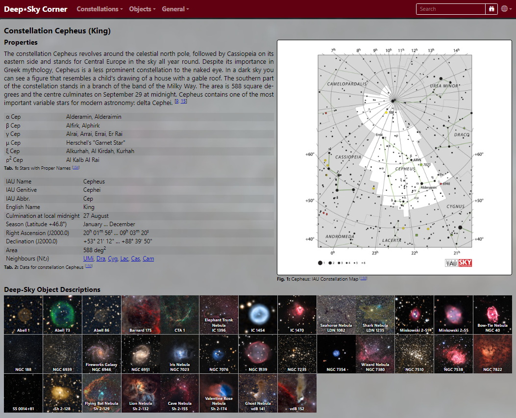Viewport: 516px width, 418px height.
Task: Open the globe language menu
Action: (506, 9)
